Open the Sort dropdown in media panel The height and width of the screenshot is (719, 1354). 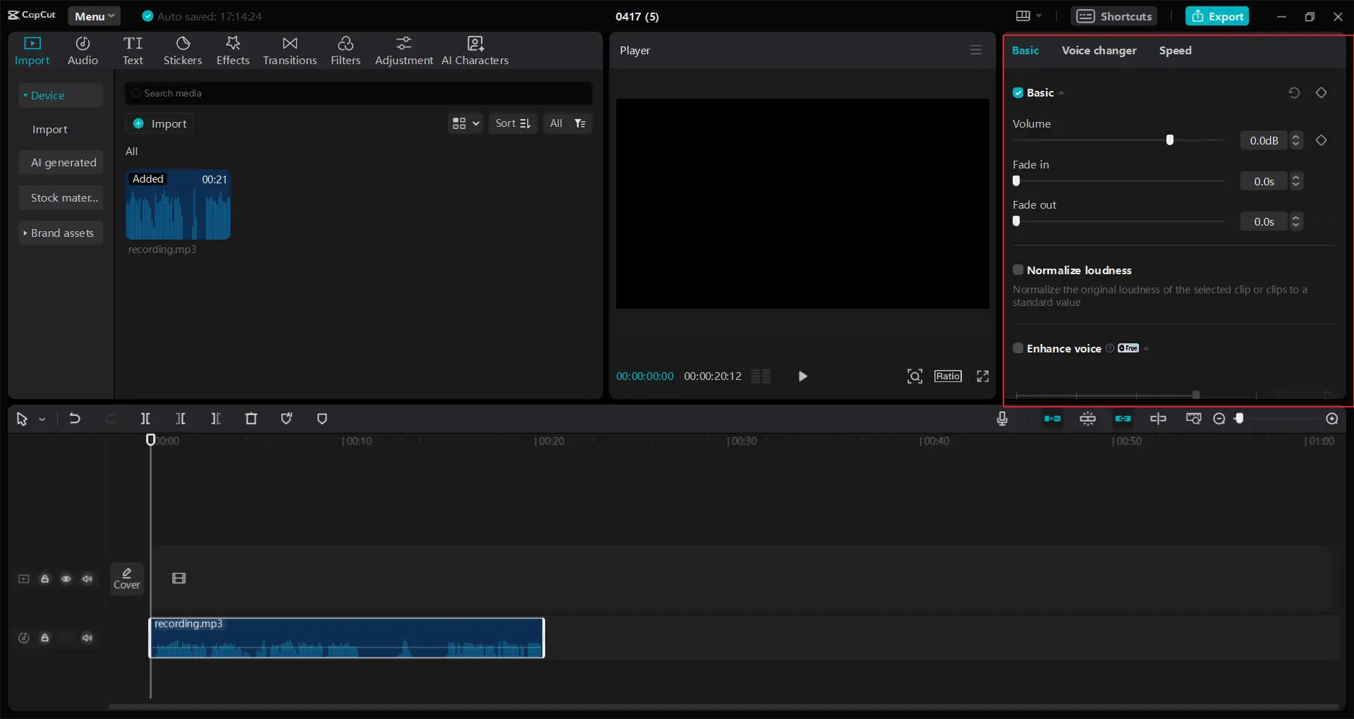[x=513, y=123]
